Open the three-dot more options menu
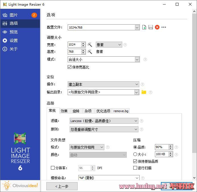 click(x=164, y=27)
